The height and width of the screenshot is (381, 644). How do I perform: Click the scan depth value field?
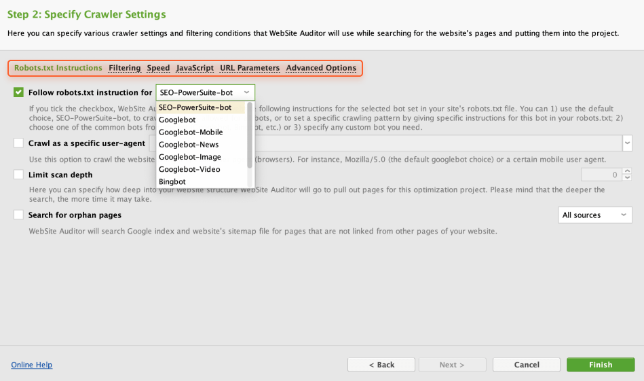coord(602,175)
